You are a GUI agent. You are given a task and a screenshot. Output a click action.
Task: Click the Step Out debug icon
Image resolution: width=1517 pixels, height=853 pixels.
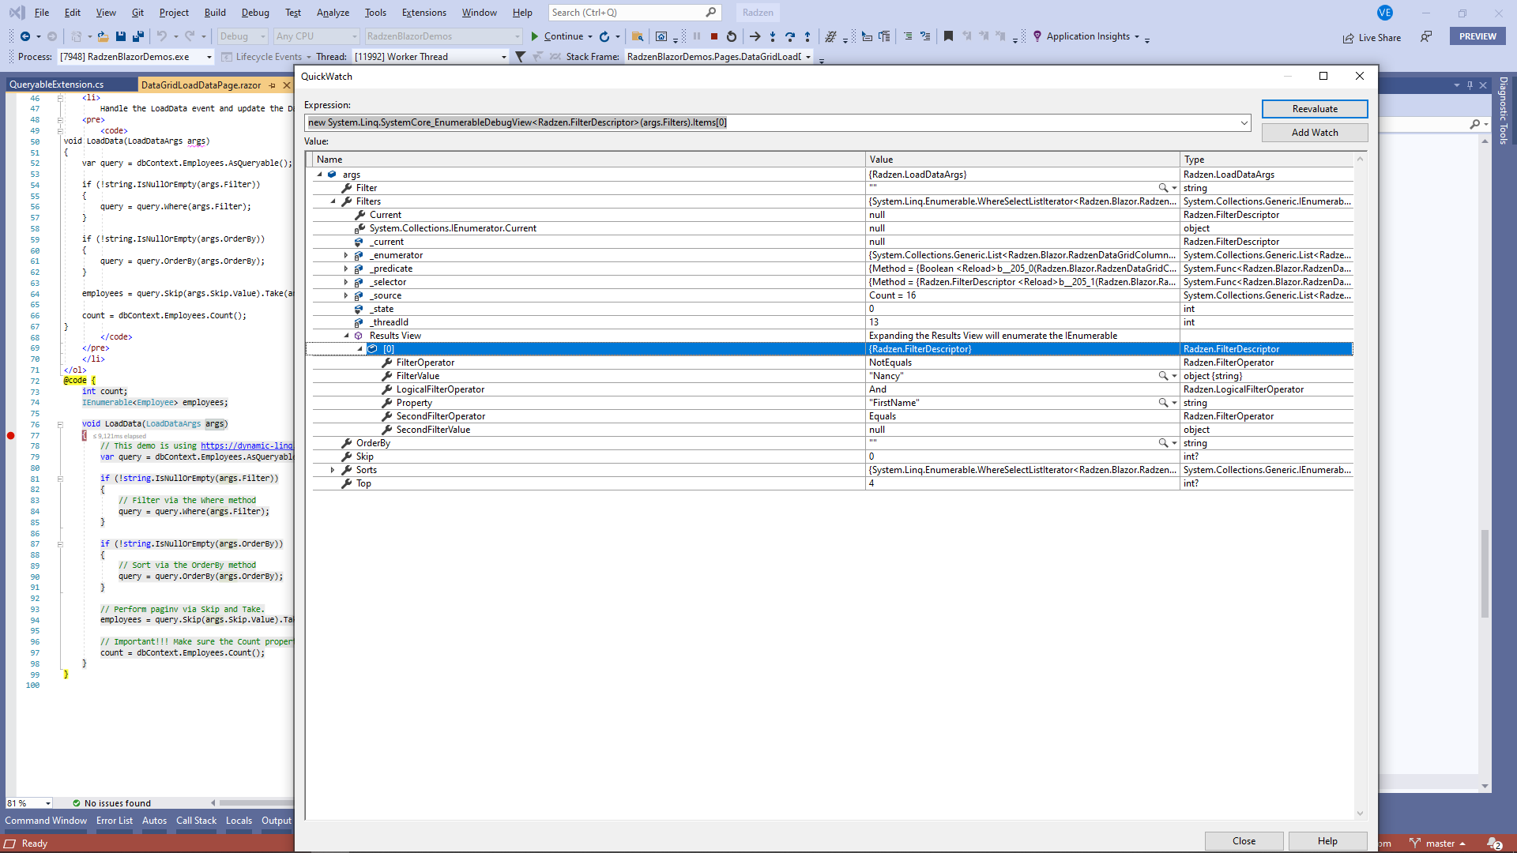[x=807, y=36]
